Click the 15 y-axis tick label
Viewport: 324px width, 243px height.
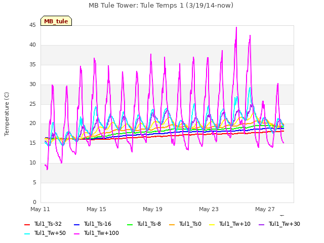[x=32, y=143]
